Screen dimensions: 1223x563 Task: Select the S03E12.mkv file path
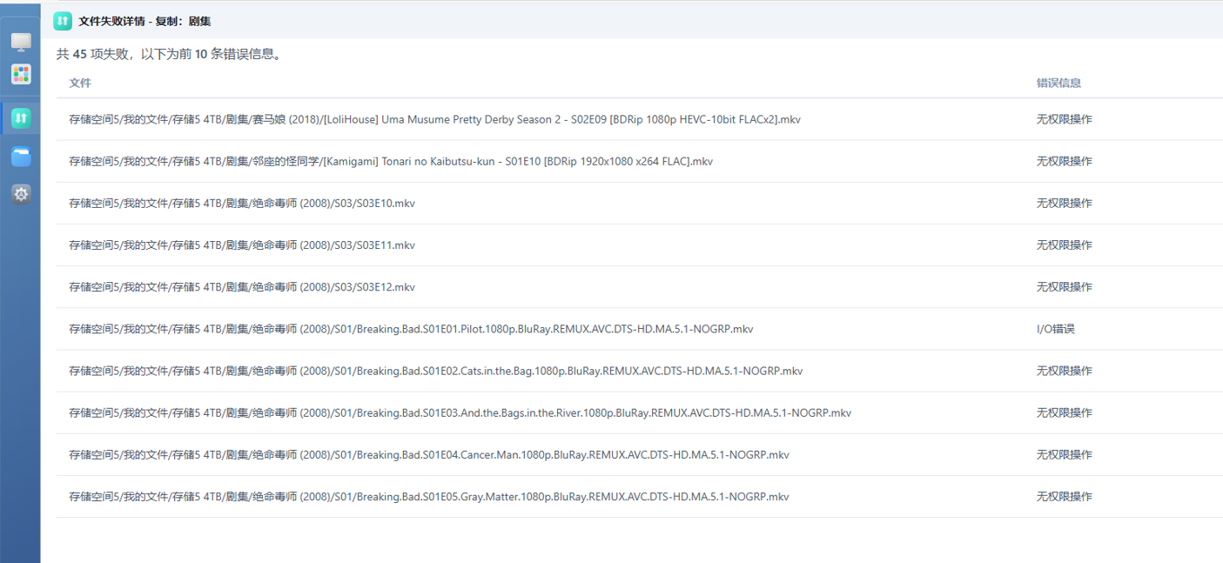[x=242, y=286]
